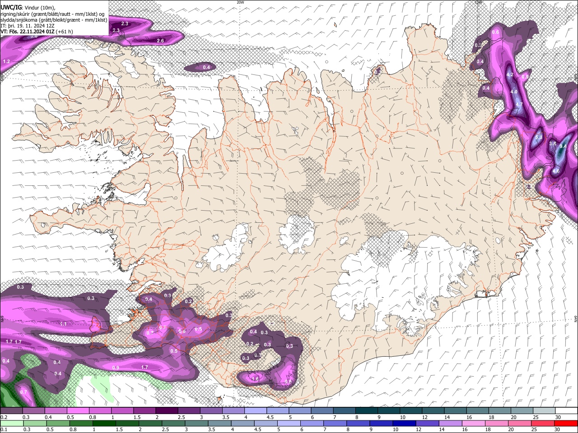Click the bright magenta swatch labelled 0.5 in upper legend
Image resolution: width=578 pixels, height=433 pixels.
(78, 411)
